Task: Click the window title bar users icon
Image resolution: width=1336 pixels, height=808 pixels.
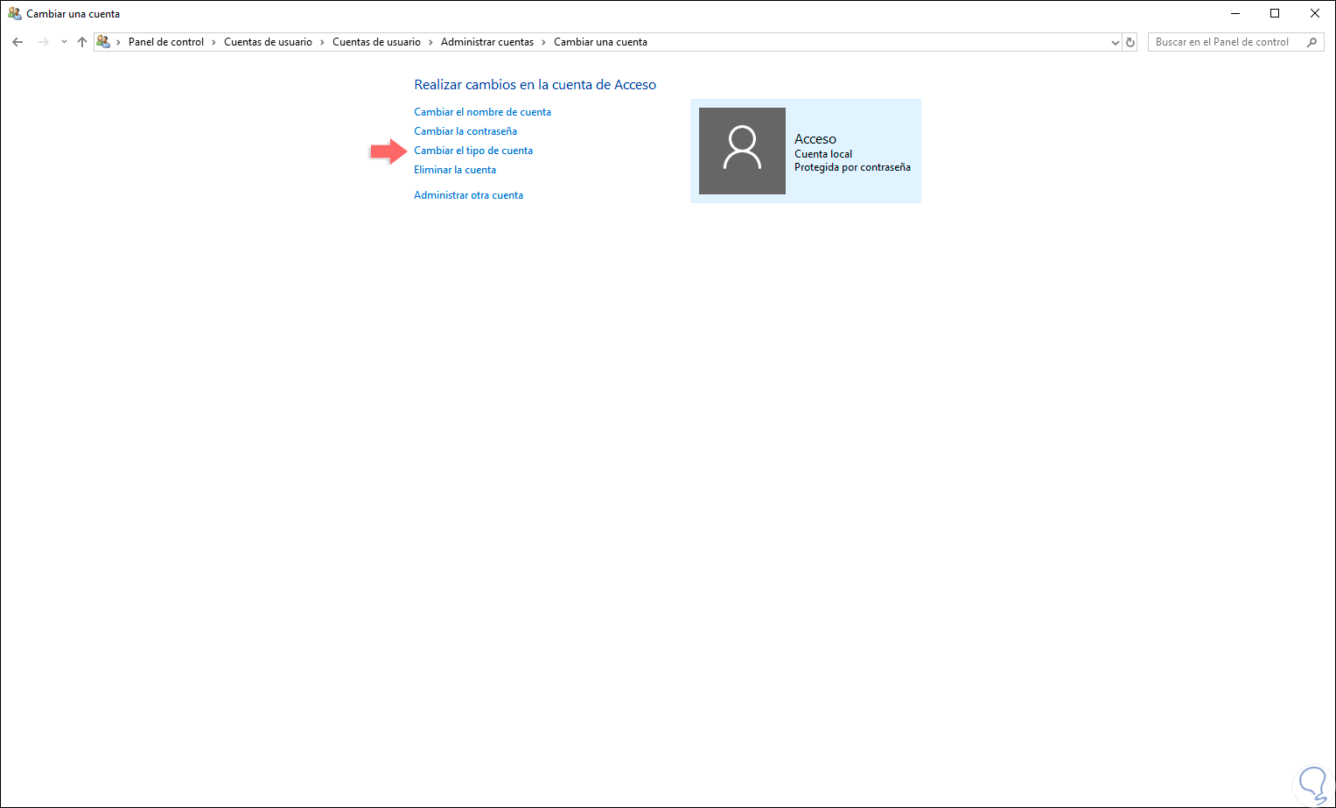Action: coord(14,13)
